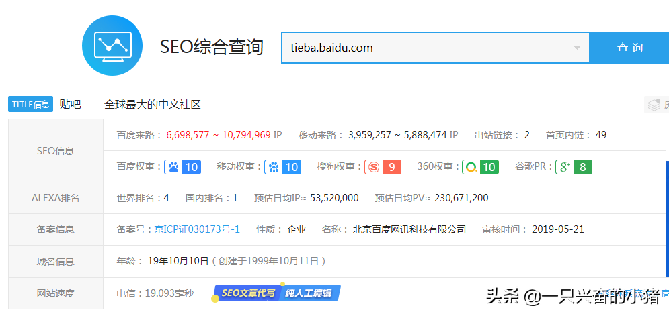Screen dimensions: 669x314
Task: Click the mobile weight paw badge
Action: click(x=282, y=167)
